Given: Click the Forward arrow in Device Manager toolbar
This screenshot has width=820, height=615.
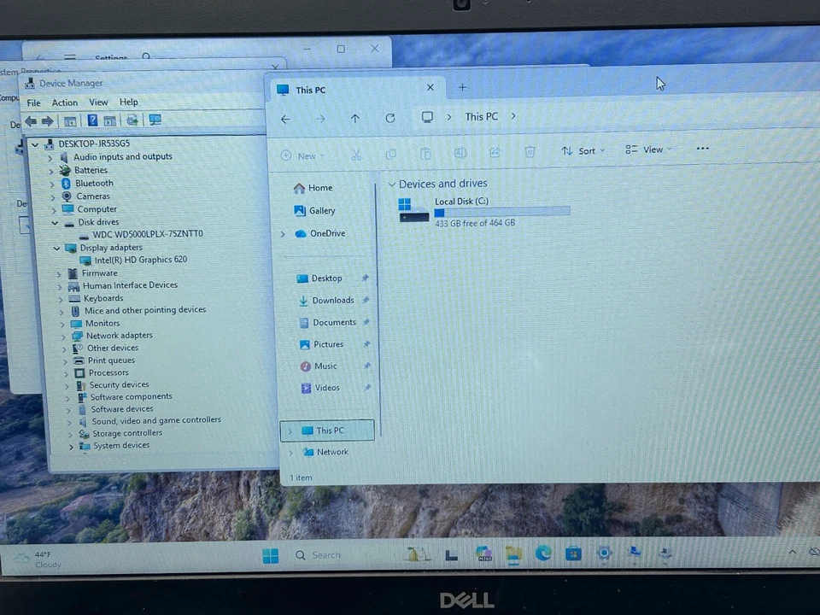Looking at the screenshot, I should point(48,121).
